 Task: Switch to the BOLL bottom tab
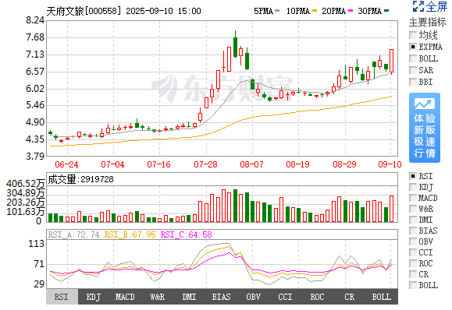(382, 297)
